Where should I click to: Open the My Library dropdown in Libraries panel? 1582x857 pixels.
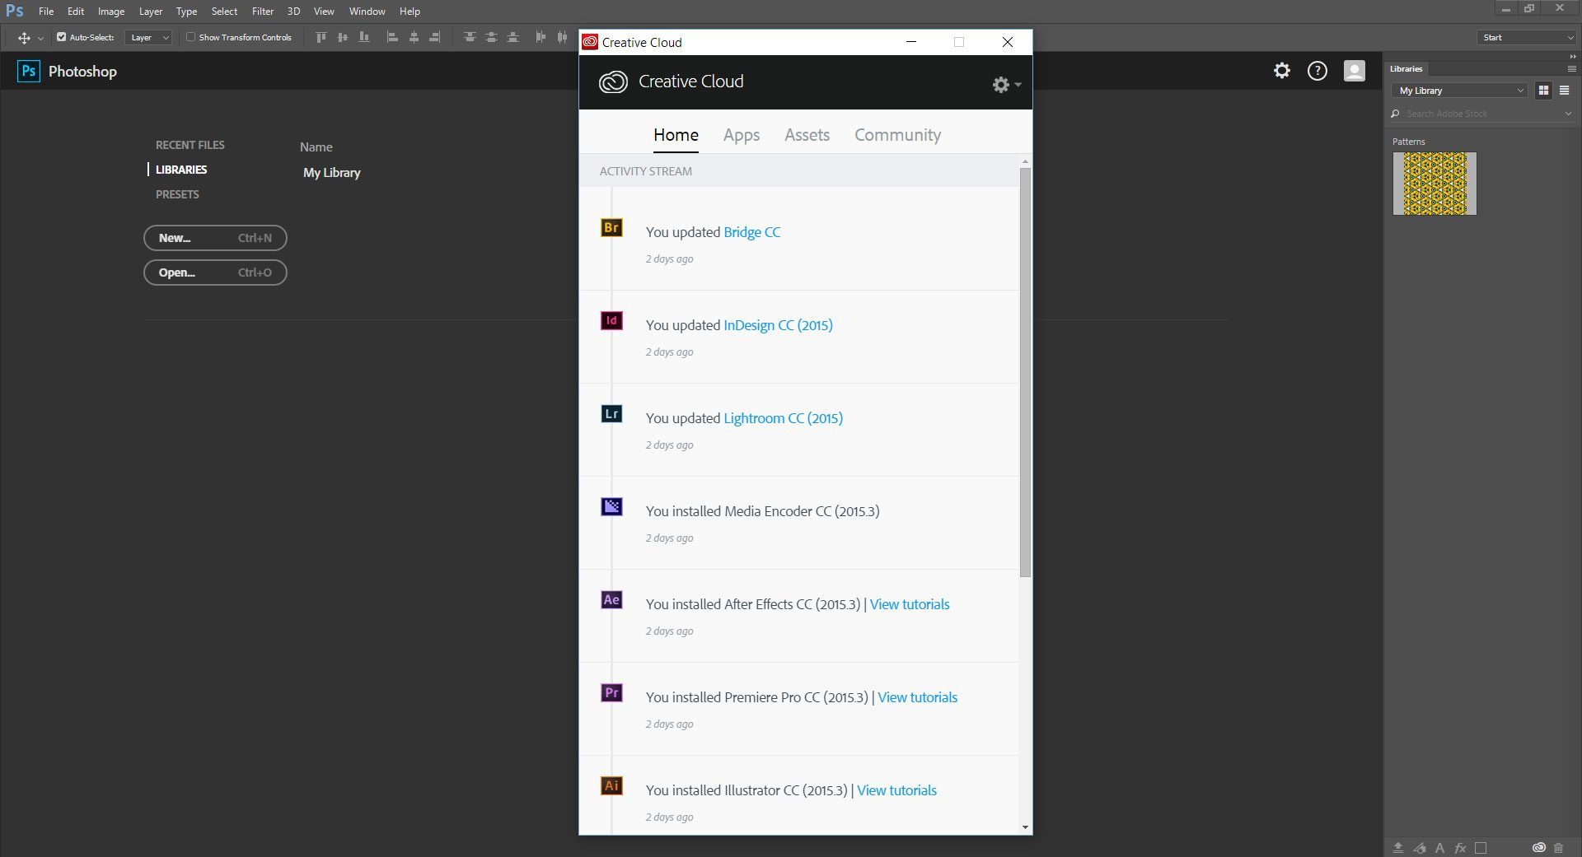pos(1459,91)
